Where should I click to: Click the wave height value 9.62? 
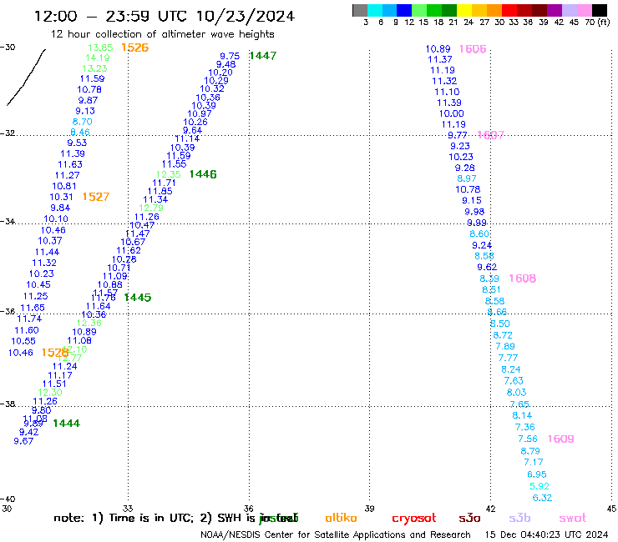pyautogui.click(x=487, y=268)
